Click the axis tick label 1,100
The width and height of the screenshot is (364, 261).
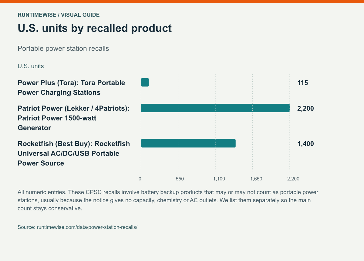click(219, 179)
